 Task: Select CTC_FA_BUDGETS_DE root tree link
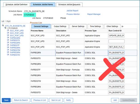(15, 26)
